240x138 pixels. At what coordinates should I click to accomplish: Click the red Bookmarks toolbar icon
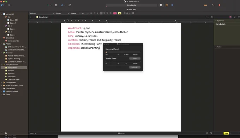220,5
